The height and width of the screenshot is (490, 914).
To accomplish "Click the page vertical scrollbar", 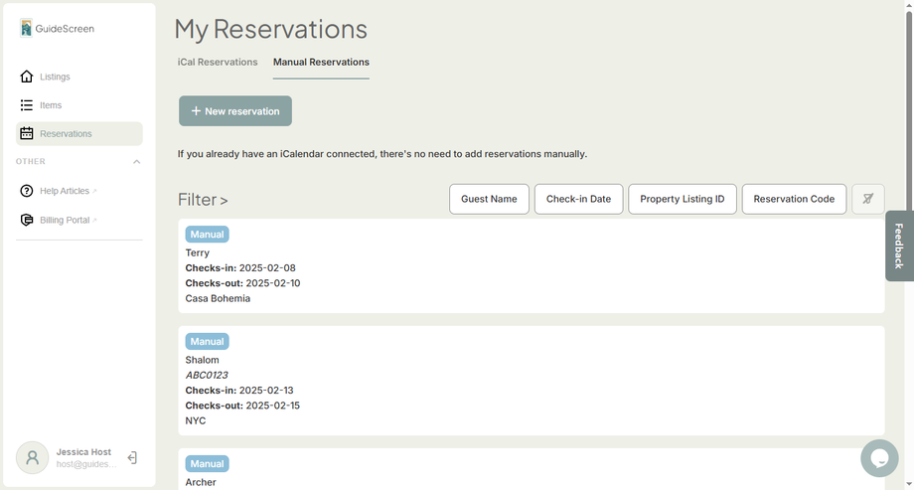I will [x=908, y=111].
